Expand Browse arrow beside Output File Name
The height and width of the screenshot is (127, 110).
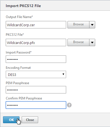pos(92,25)
